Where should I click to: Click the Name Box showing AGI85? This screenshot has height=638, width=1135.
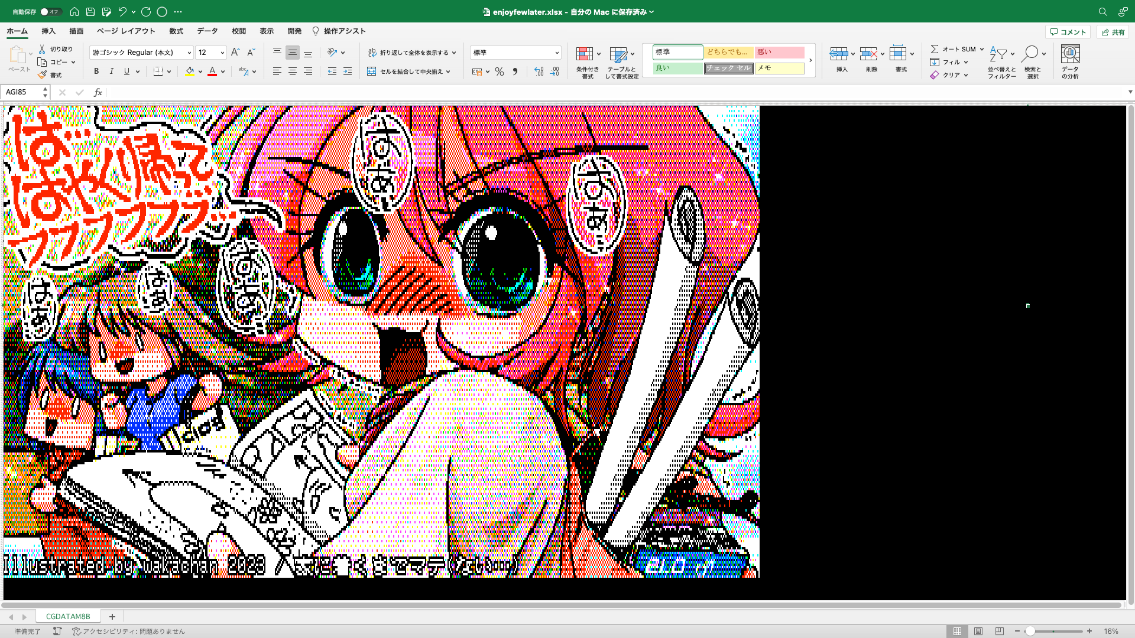[21, 92]
